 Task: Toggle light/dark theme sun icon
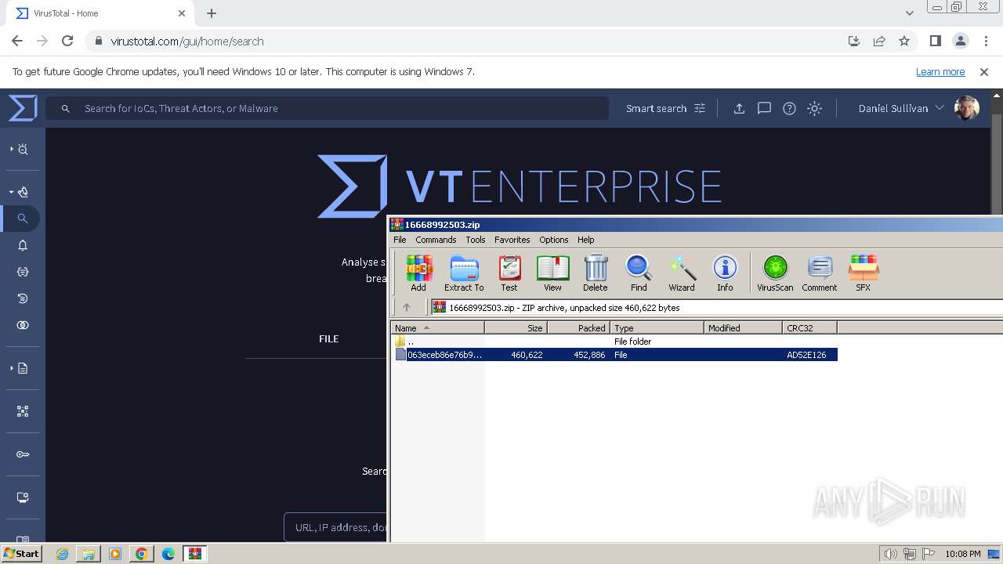coord(814,109)
